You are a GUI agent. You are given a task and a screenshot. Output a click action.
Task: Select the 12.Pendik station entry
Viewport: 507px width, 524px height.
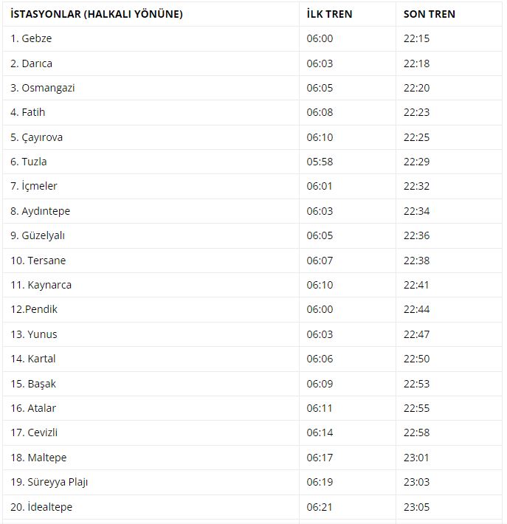34,309
